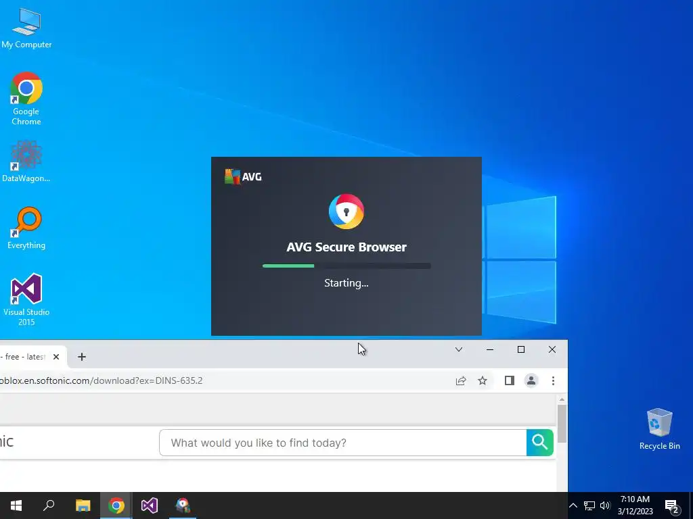Screen dimensions: 693x519
Task: Open the notification center icon
Action: coord(672,506)
